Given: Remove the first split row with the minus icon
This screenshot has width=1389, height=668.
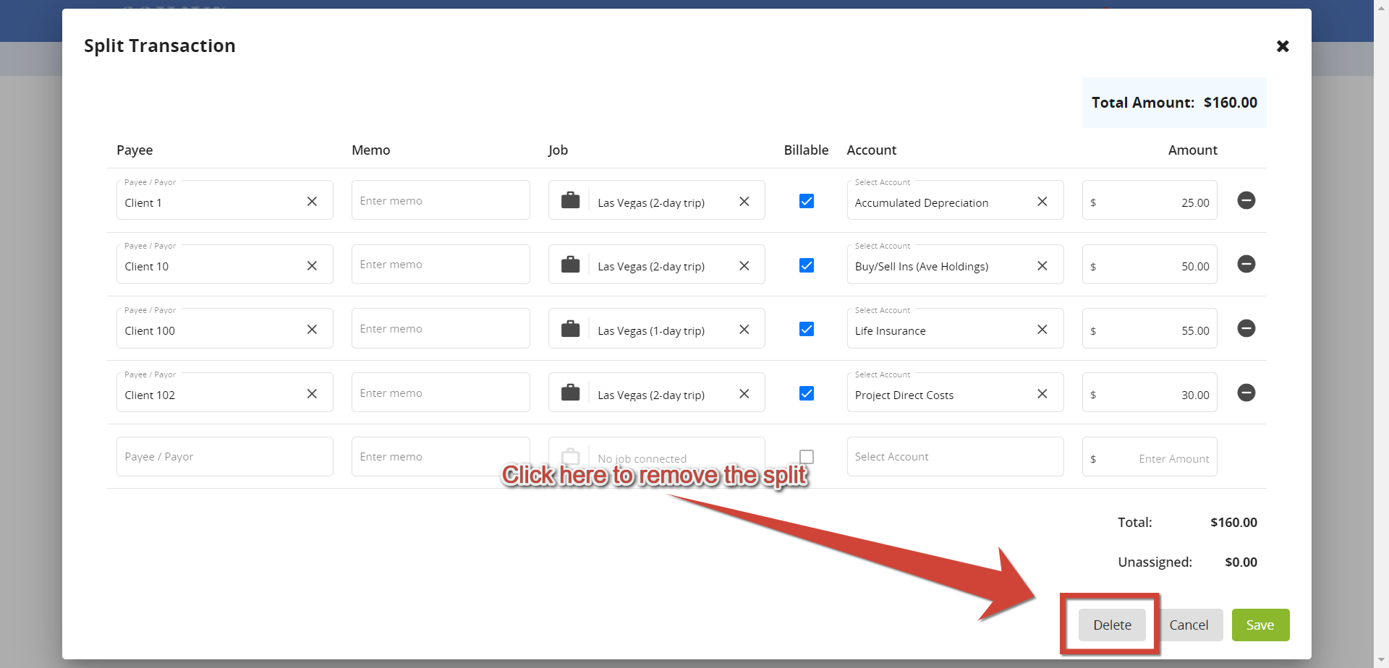Looking at the screenshot, I should tap(1246, 200).
